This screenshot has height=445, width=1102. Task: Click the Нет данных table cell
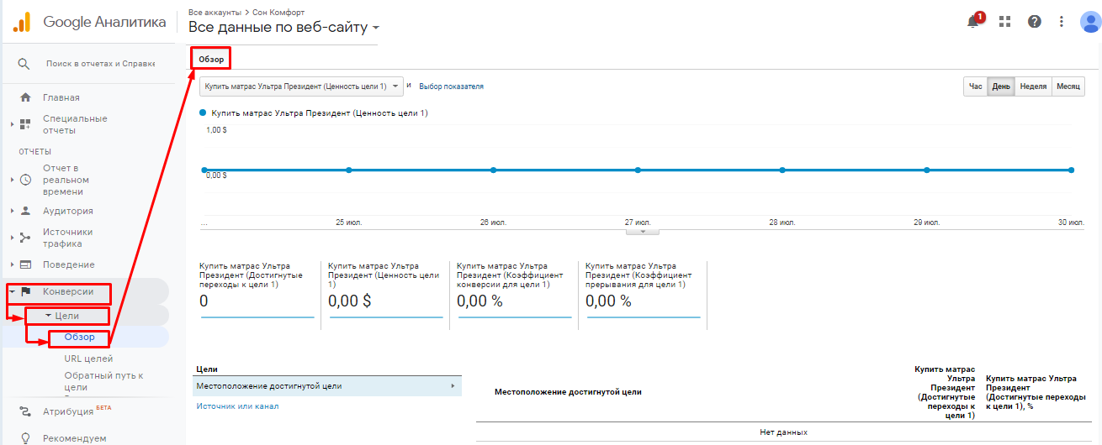point(783,432)
